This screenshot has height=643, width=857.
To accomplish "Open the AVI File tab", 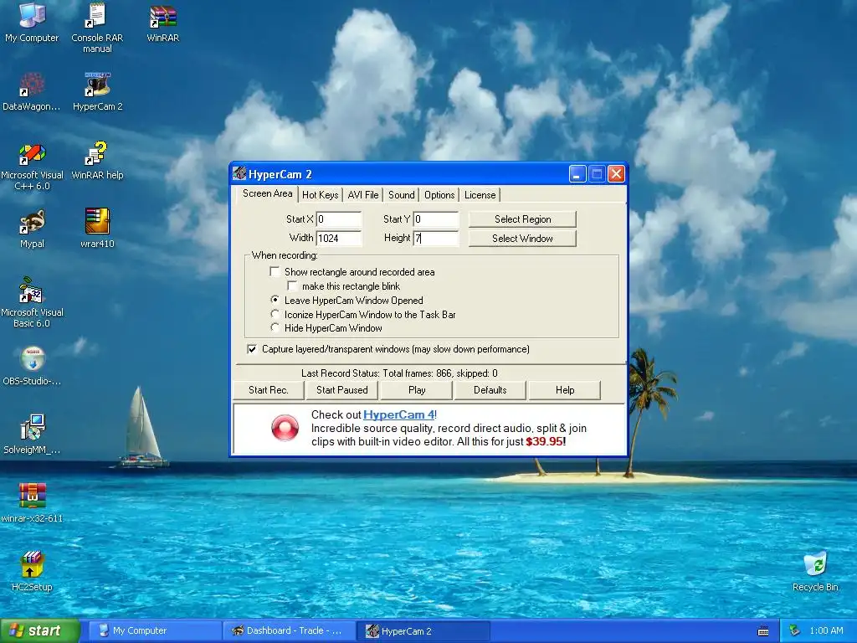I will (363, 194).
